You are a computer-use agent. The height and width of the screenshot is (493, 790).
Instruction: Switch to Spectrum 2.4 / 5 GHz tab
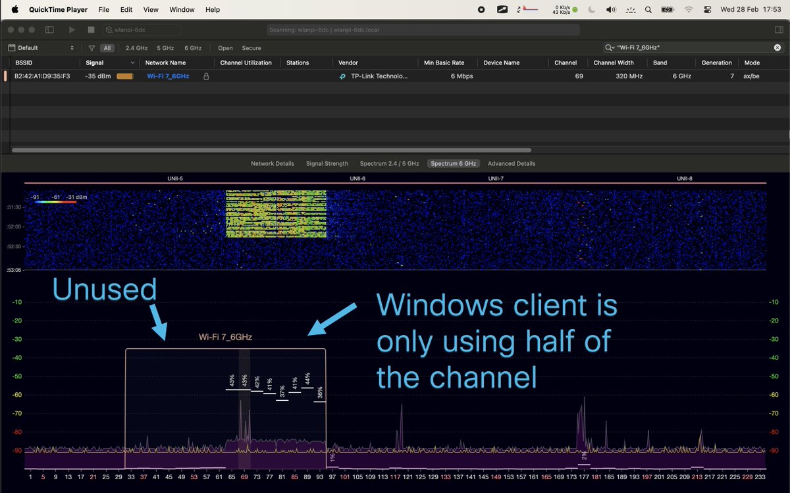tap(389, 163)
